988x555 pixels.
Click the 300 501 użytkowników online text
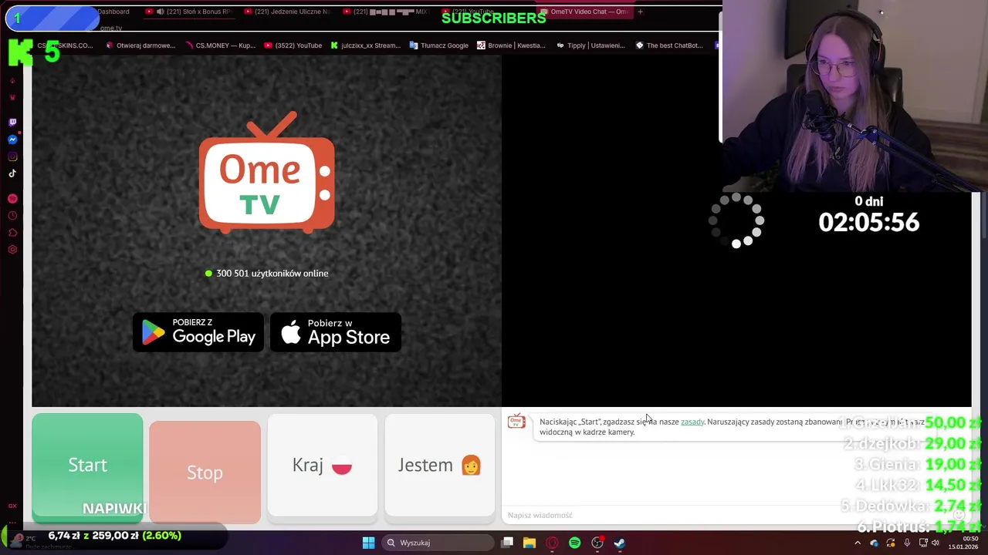(267, 273)
